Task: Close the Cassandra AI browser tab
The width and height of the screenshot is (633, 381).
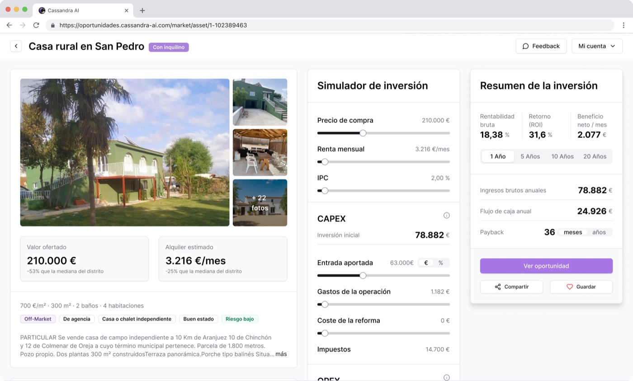Action: (127, 10)
